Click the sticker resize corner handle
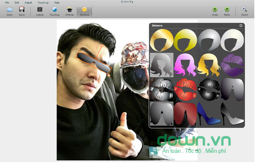This screenshot has height=163, width=255. pyautogui.click(x=109, y=75)
